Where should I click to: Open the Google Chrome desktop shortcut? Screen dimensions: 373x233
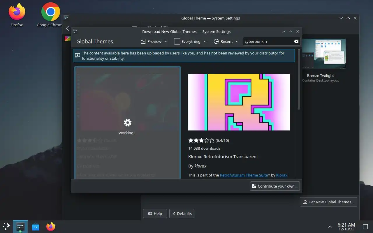pos(50,15)
